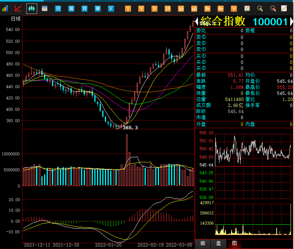The height and width of the screenshot is (249, 294).
Task: Select the 30-minute chart button
Action: [181, 9]
